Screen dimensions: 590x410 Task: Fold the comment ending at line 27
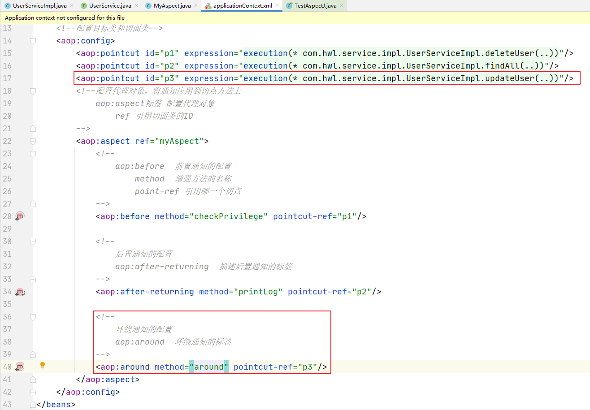[x=33, y=204]
